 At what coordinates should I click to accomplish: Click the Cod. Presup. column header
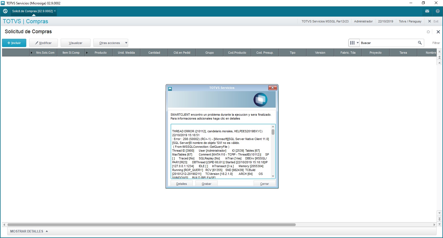265,53
